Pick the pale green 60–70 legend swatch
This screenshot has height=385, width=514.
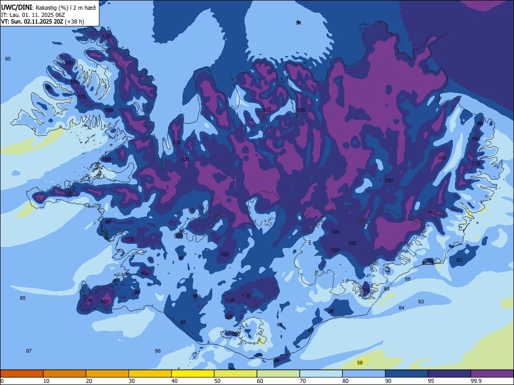point(278,374)
